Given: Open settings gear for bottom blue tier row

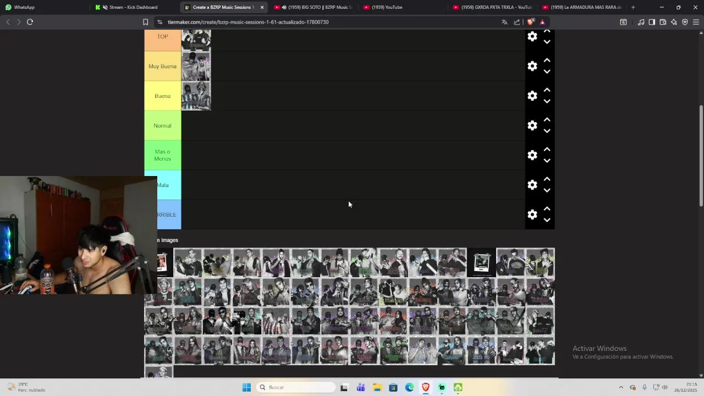Looking at the screenshot, I should point(532,215).
